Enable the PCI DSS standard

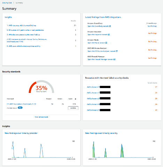[x=73, y=108]
